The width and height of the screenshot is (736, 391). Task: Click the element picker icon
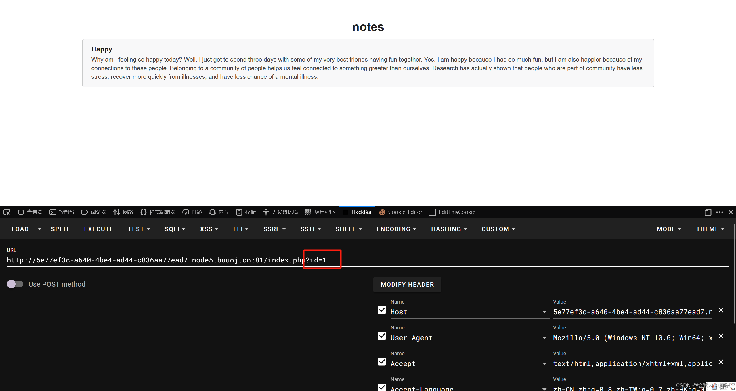pos(7,212)
